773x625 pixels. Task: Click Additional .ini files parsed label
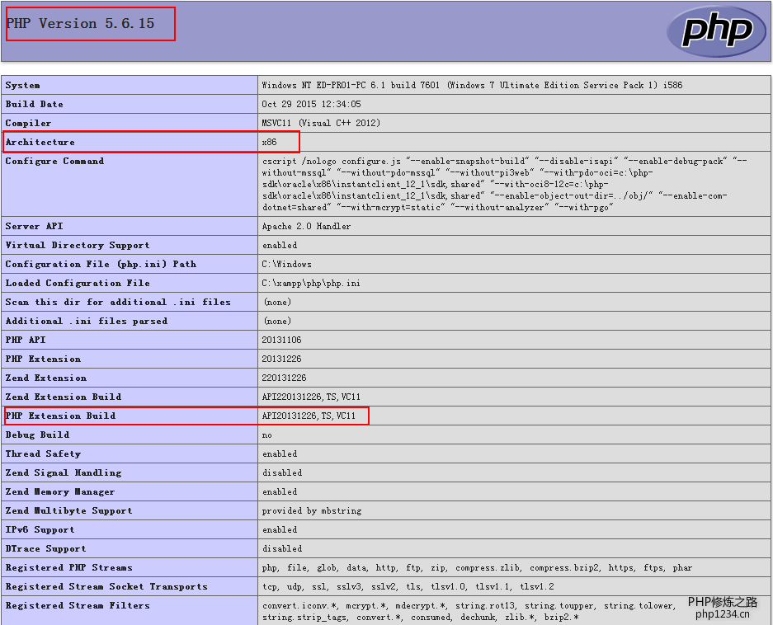[x=87, y=321]
